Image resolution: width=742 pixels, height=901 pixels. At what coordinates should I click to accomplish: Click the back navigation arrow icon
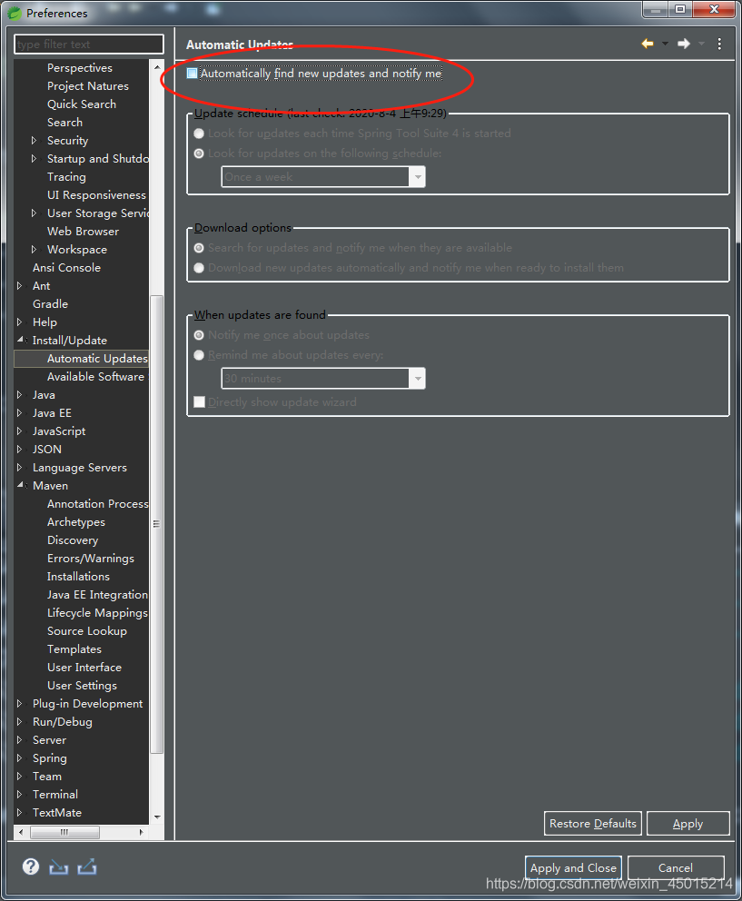648,44
